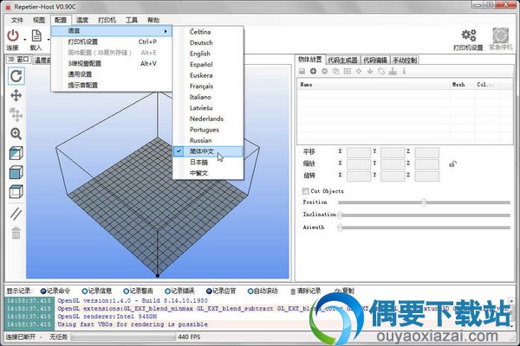This screenshot has height=346, width=520.
Task: Toggle the 记录应答 radio button
Action: coord(209,292)
